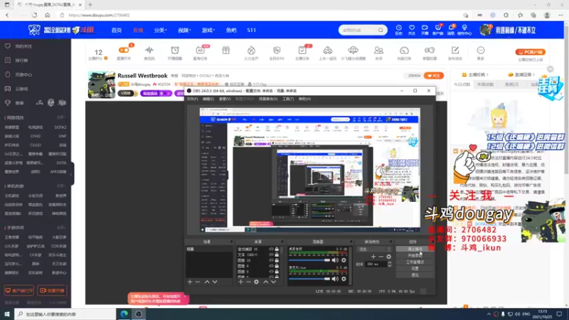Toggle the 直播开关 live switch
The width and height of the screenshot is (569, 320).
[x=124, y=50]
